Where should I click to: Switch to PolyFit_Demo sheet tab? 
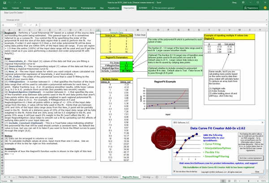coord(92,177)
